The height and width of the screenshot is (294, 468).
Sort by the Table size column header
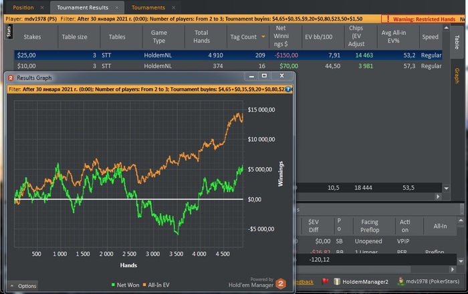[x=75, y=37]
